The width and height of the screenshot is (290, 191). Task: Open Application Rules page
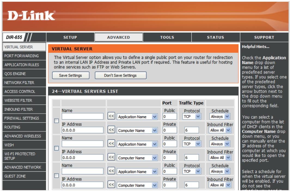(24, 65)
